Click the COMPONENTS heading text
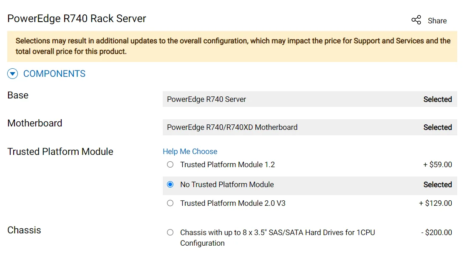This screenshot has height=255, width=470. [x=54, y=74]
